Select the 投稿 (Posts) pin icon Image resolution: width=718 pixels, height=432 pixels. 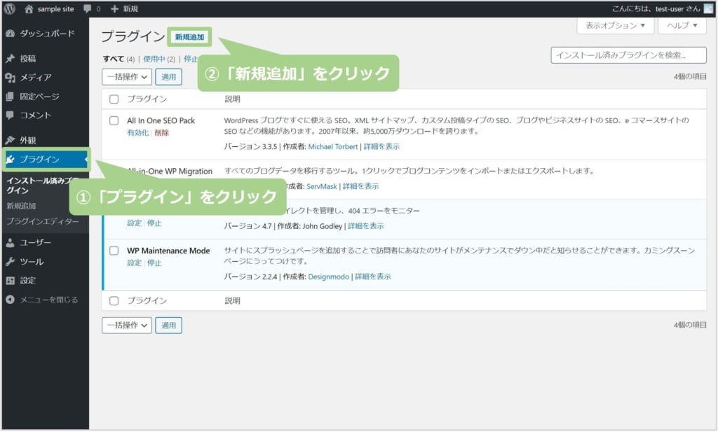10,59
